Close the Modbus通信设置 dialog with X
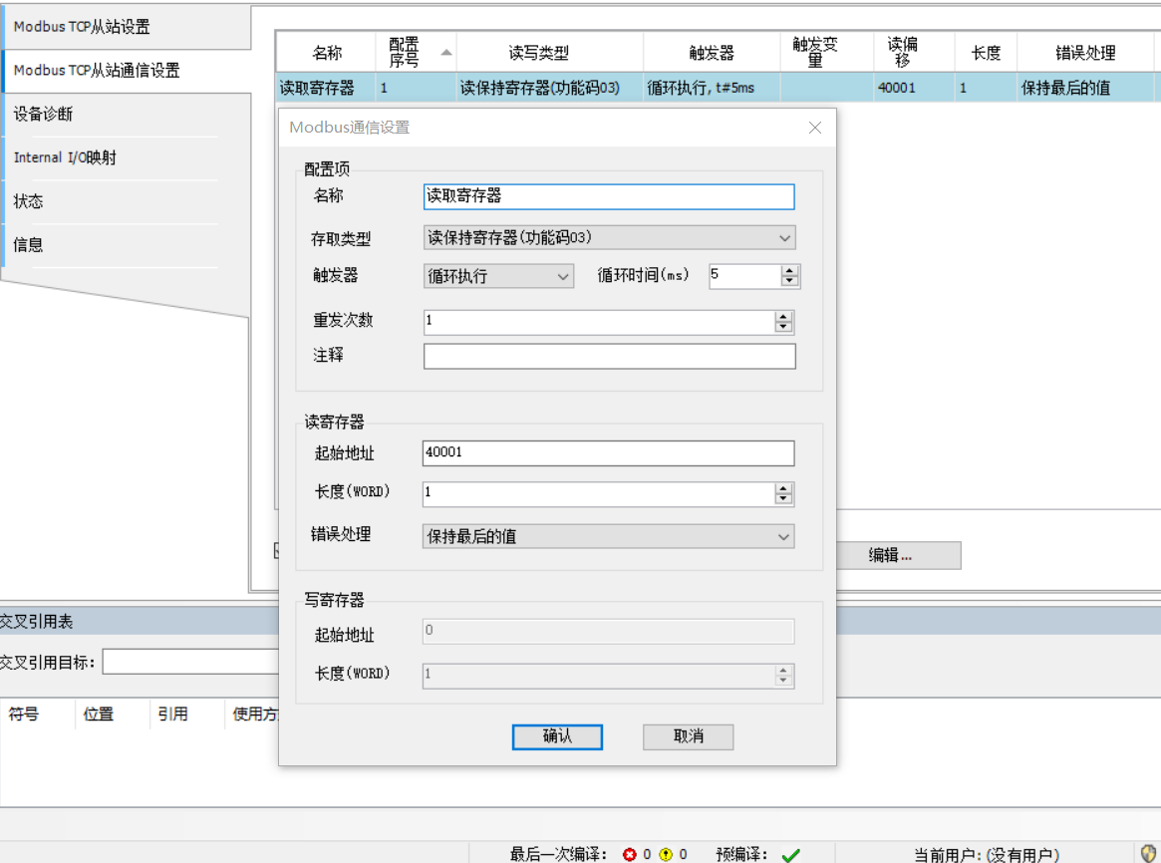Screen dimensions: 1161x863 tap(814, 128)
